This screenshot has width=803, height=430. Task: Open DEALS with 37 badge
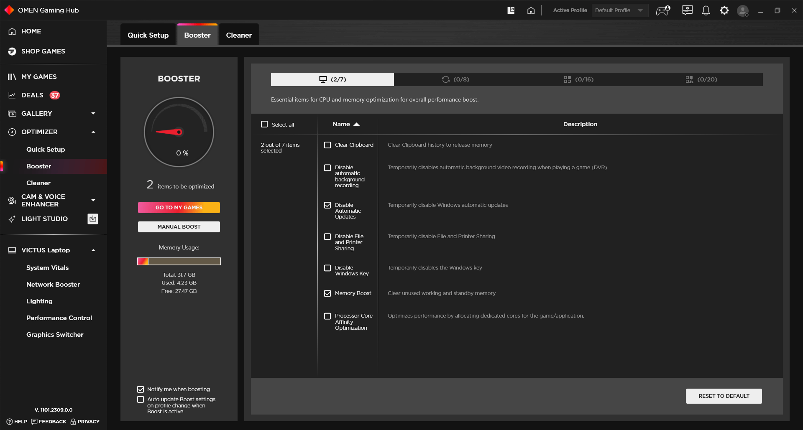coord(34,95)
